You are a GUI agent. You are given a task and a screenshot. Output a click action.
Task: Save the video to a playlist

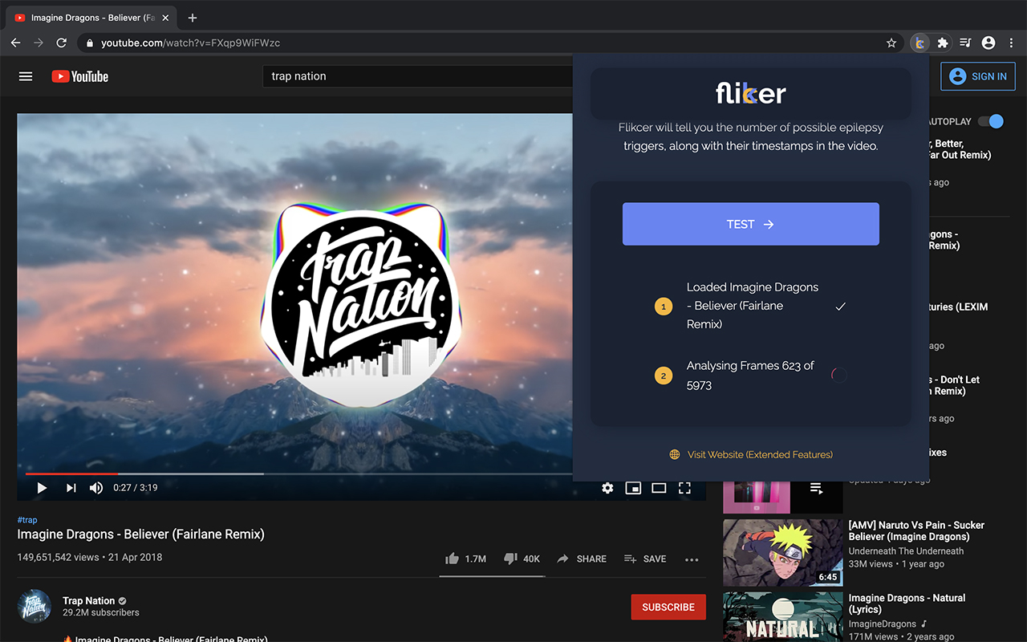pyautogui.click(x=645, y=559)
